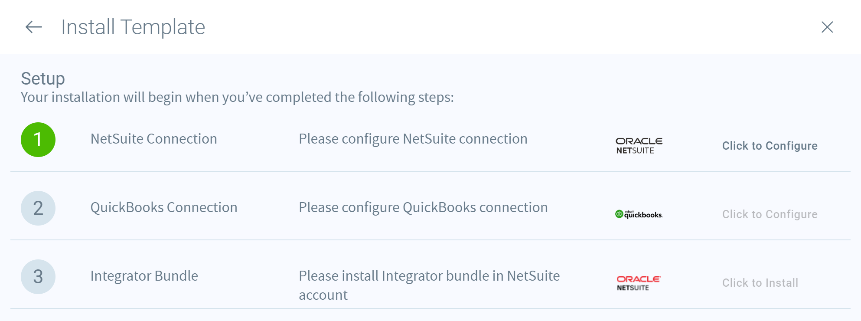Click the black Oracle NetSuite logo
The width and height of the screenshot is (861, 321).
tap(639, 146)
